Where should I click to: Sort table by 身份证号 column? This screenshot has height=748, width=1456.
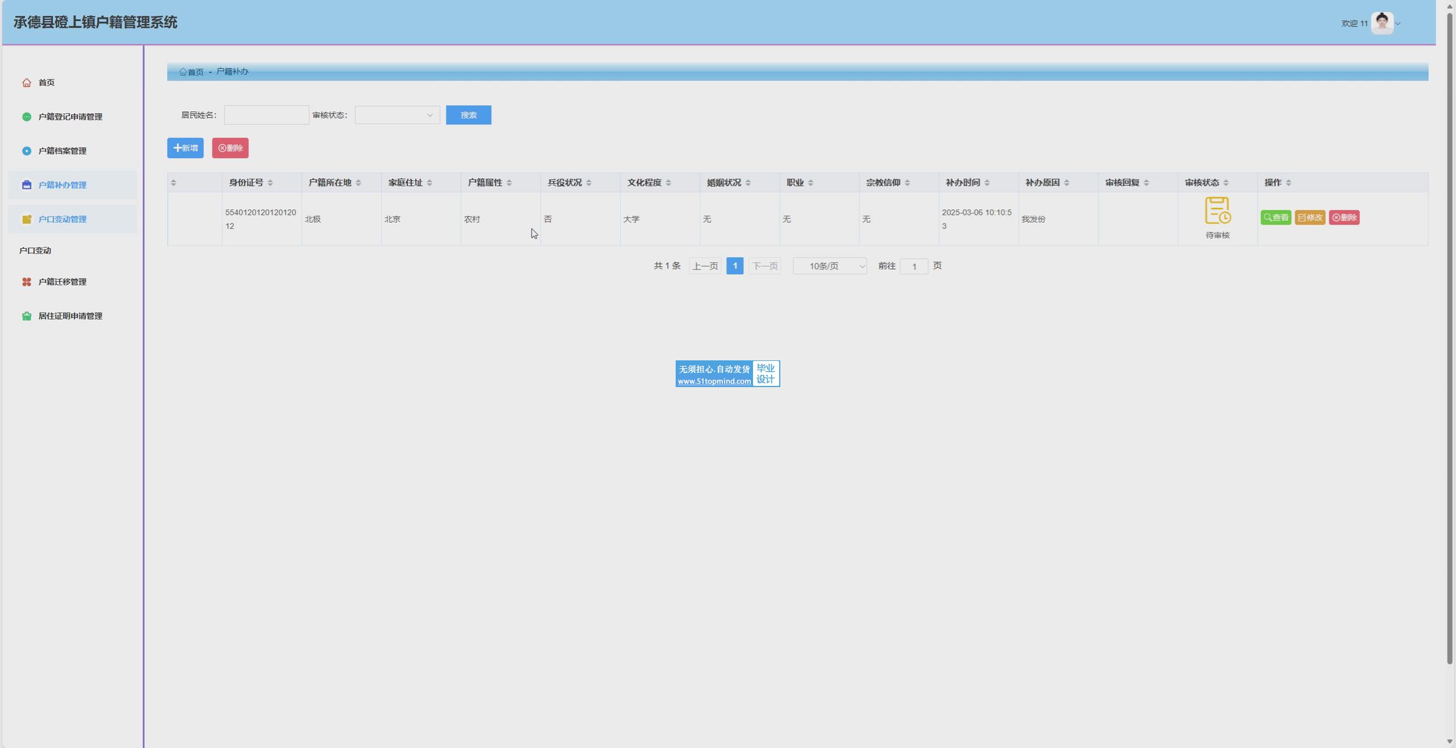tap(270, 183)
